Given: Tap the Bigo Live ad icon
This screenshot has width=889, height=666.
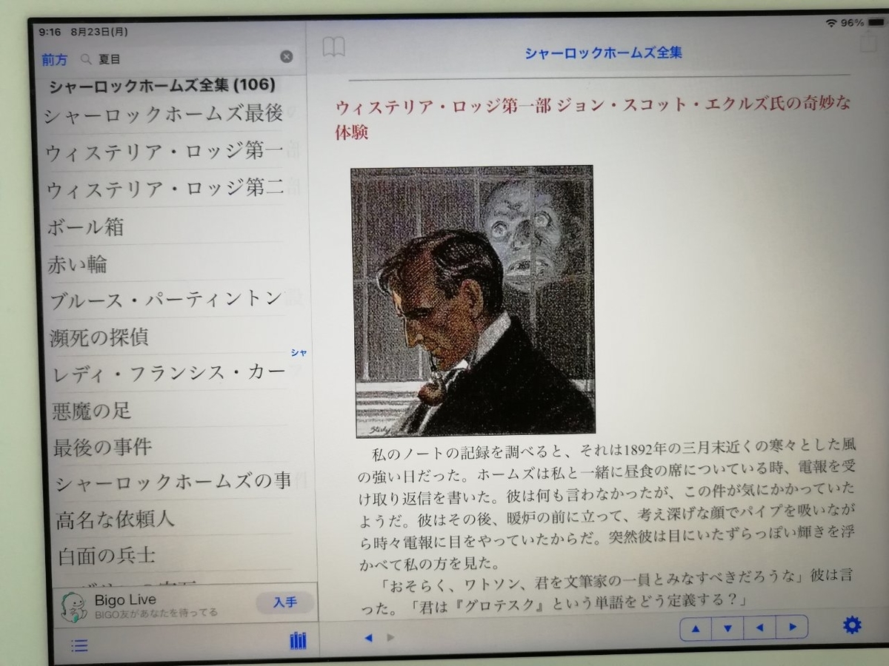Looking at the screenshot, I should tap(74, 607).
